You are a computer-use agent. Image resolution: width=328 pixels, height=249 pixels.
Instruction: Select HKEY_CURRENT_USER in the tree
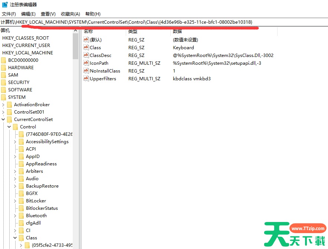[26, 46]
